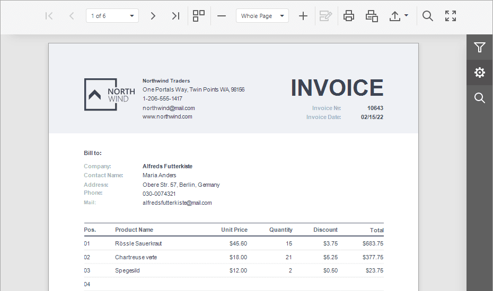
Task: Click the Total column header
Action: pos(377,230)
